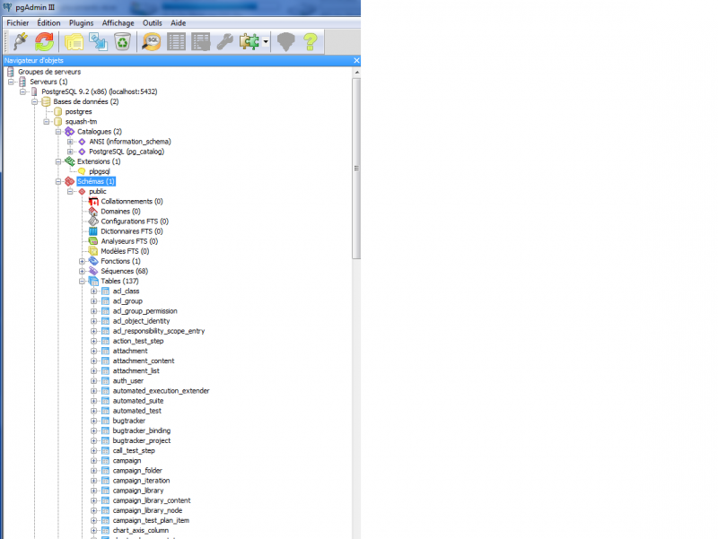Click the Dictionnaires FTS icon
Image resolution: width=718 pixels, height=539 pixels.
coord(93,231)
